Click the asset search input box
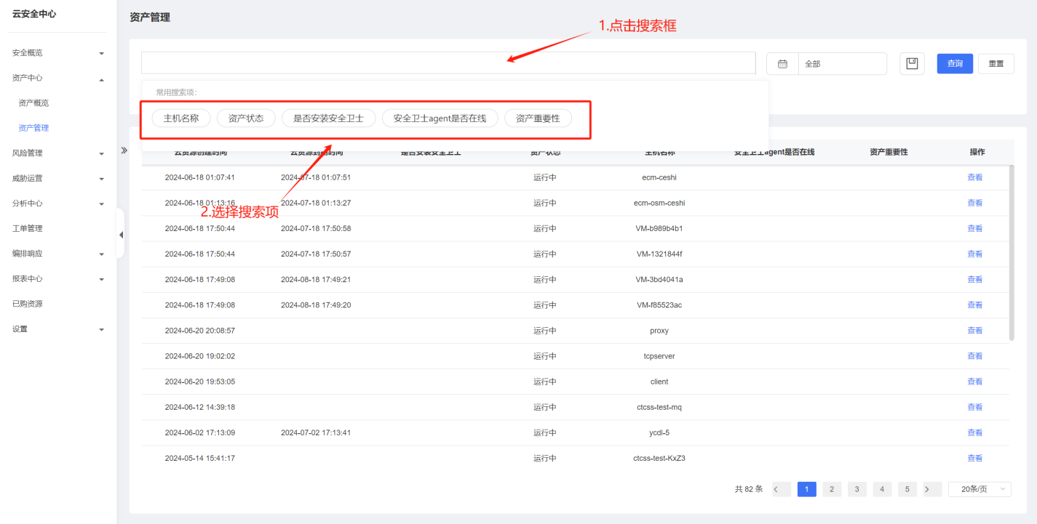Image resolution: width=1037 pixels, height=524 pixels. [448, 63]
